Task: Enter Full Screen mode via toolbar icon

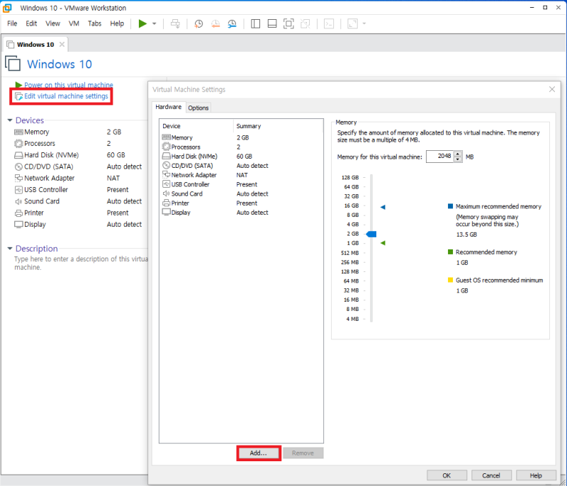Action: [289, 23]
